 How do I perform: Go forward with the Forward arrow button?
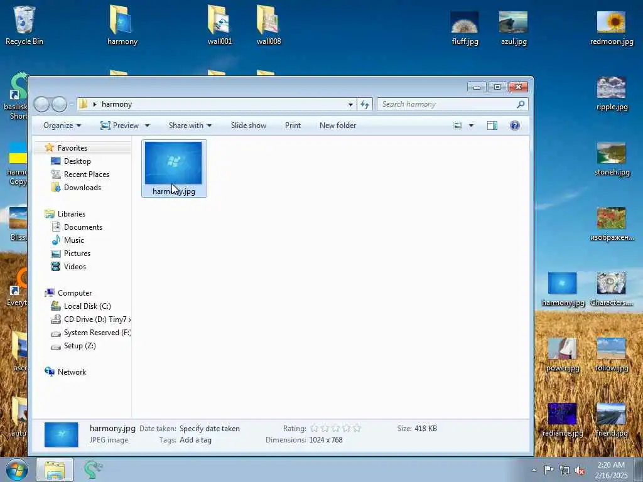coord(60,104)
